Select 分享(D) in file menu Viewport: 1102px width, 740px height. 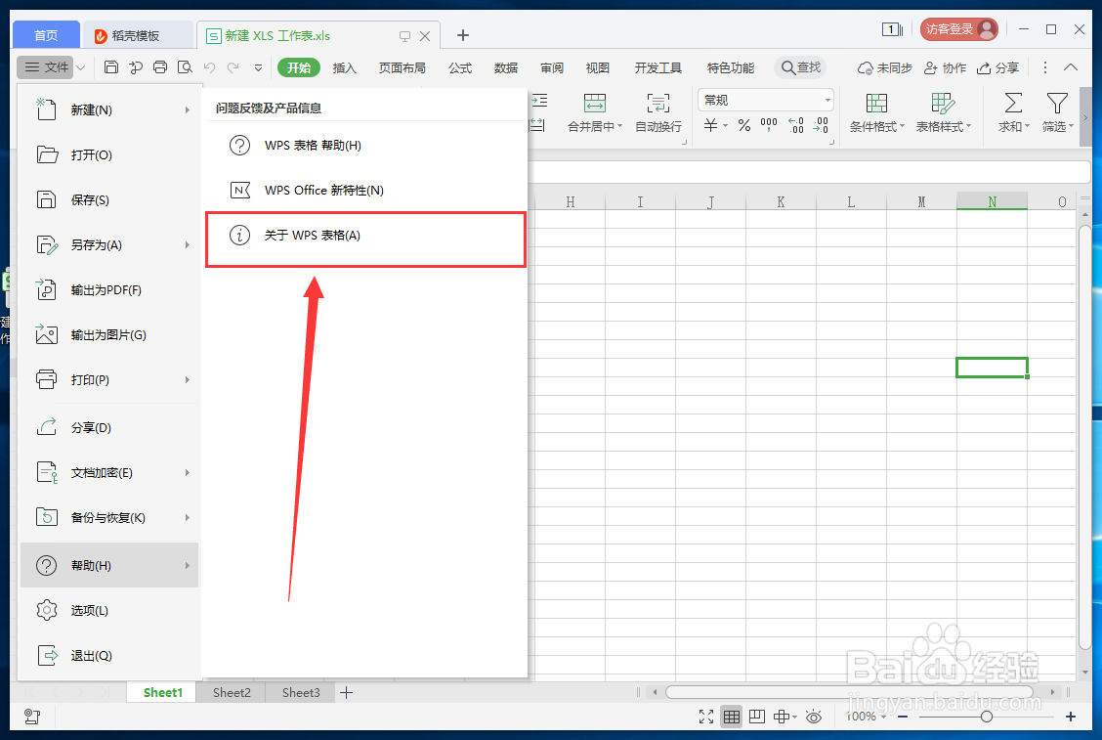(x=109, y=428)
